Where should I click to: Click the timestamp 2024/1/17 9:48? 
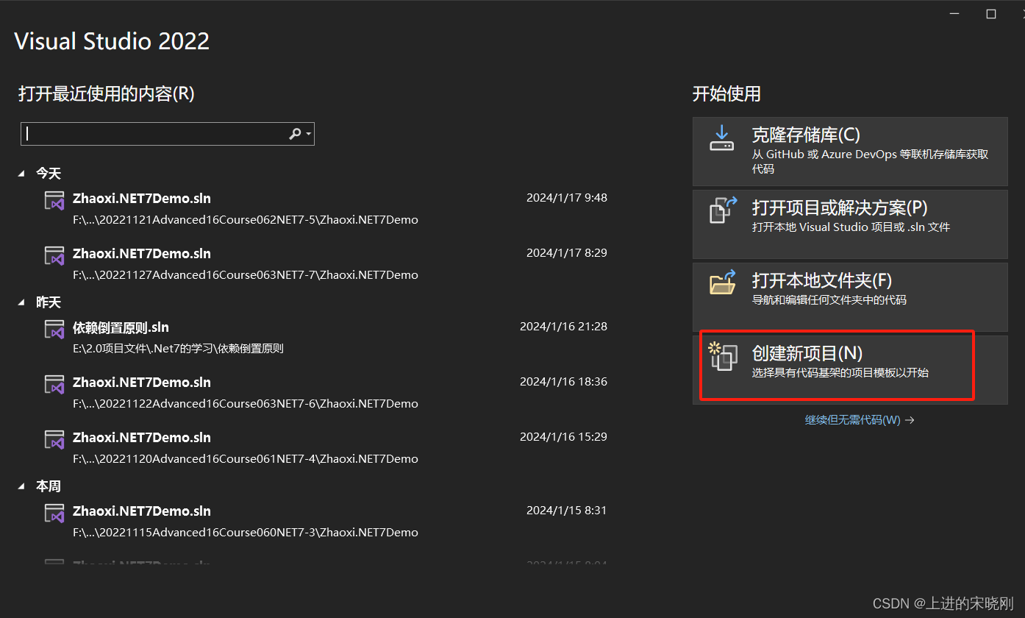point(567,197)
